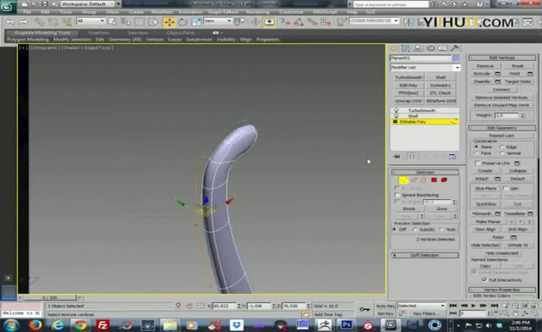This screenshot has width=542, height=332.
Task: Collapse the Edit Geometry rollout
Action: click(502, 128)
